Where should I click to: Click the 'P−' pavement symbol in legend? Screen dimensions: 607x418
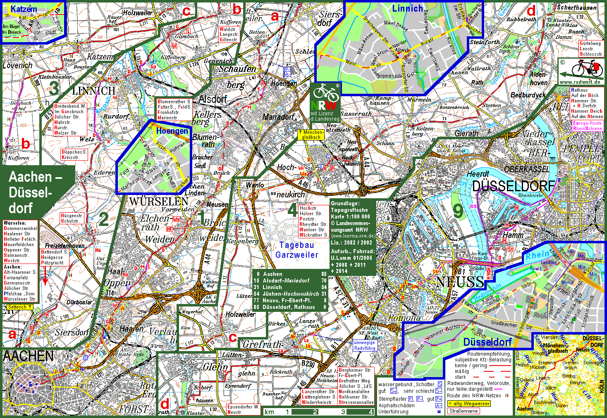(419, 399)
